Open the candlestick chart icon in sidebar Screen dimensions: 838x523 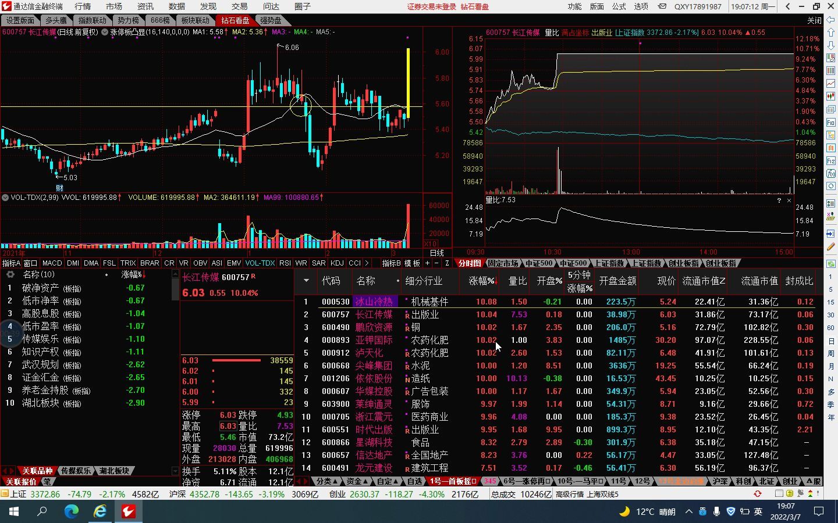(831, 96)
